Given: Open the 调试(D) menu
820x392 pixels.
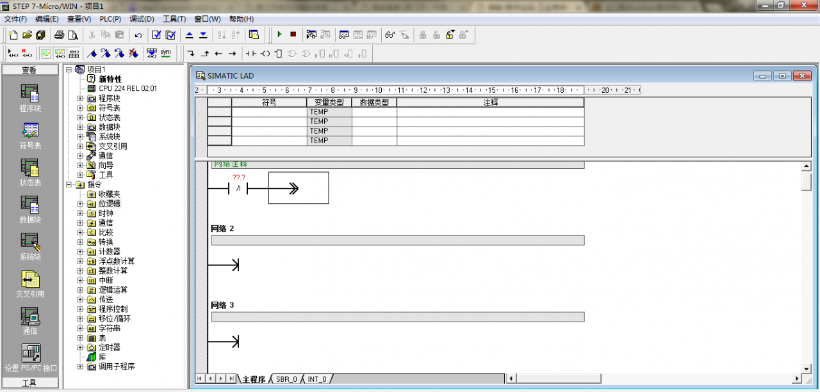Looking at the screenshot, I should (142, 19).
